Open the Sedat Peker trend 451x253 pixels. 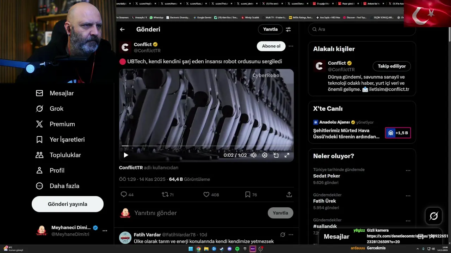point(327,176)
